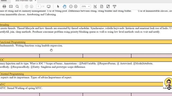
Task: Click the page number input field
Action: pyautogui.click(x=38, y=6)
